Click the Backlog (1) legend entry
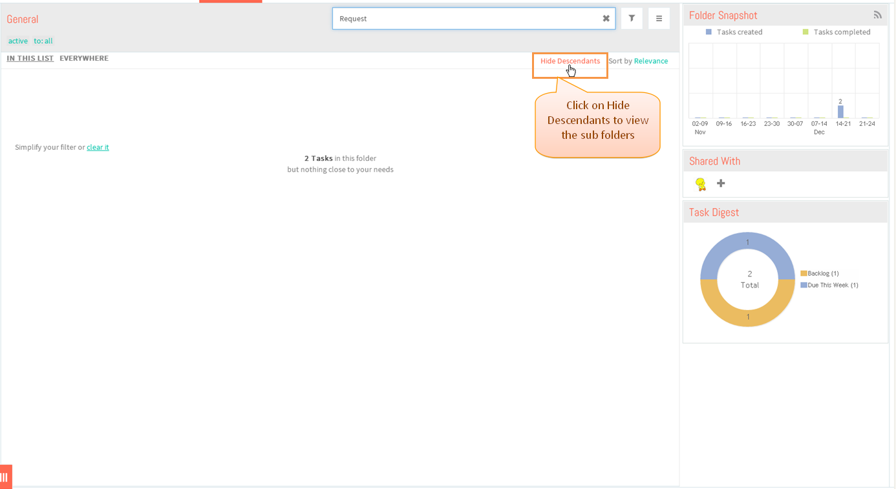 pyautogui.click(x=820, y=273)
